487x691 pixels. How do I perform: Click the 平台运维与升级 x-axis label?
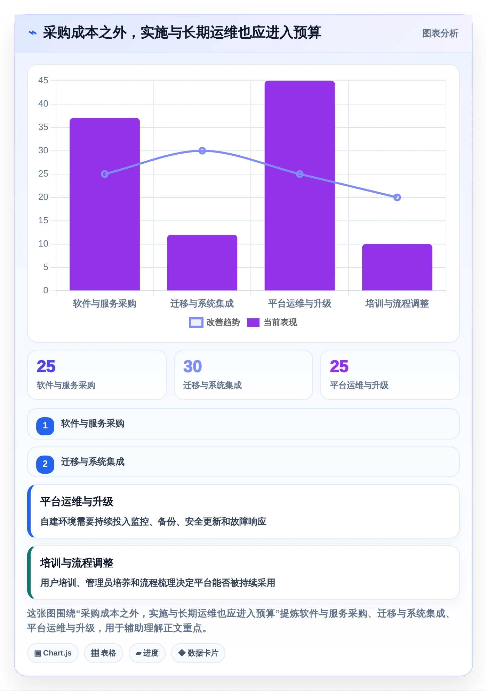click(300, 304)
